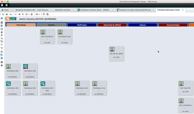Select the AdminTool & DBTool workspace page
This screenshot has height=114, width=194.
tap(112, 25)
